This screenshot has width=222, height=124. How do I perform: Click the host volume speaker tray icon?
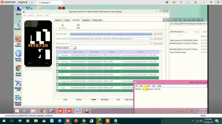tap(200, 121)
